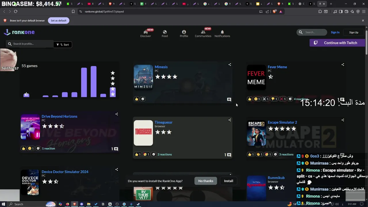This screenshot has width=368, height=207.
Task: Click the browser address bar URL
Action: (104, 11)
